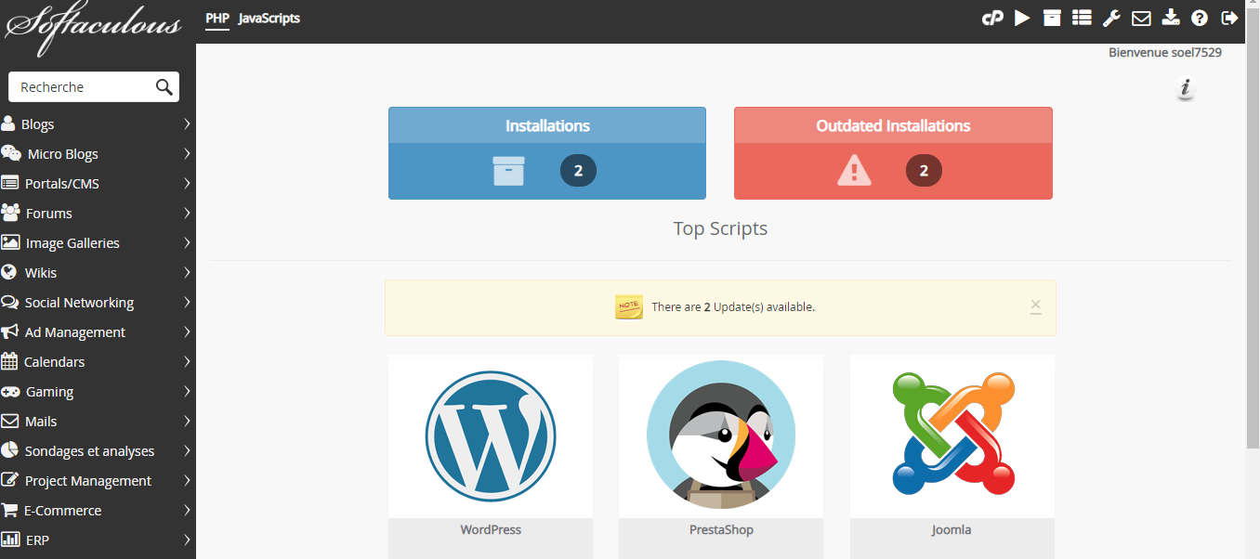Viewport: 1260px width, 559px height.
Task: Open the Project Management category
Action: coord(88,481)
